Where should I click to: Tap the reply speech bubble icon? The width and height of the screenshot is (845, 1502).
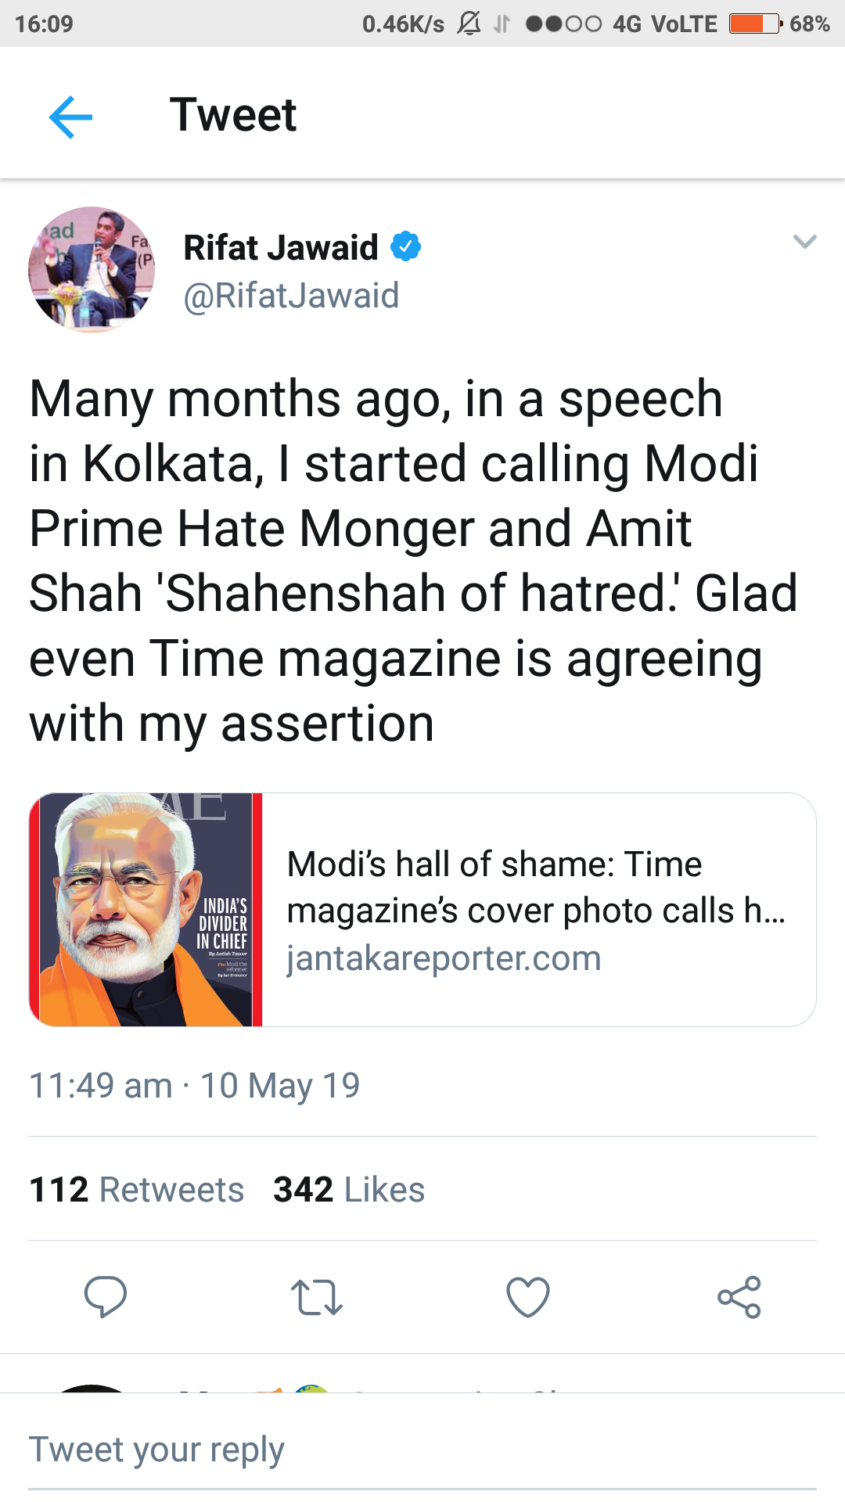point(106,1296)
